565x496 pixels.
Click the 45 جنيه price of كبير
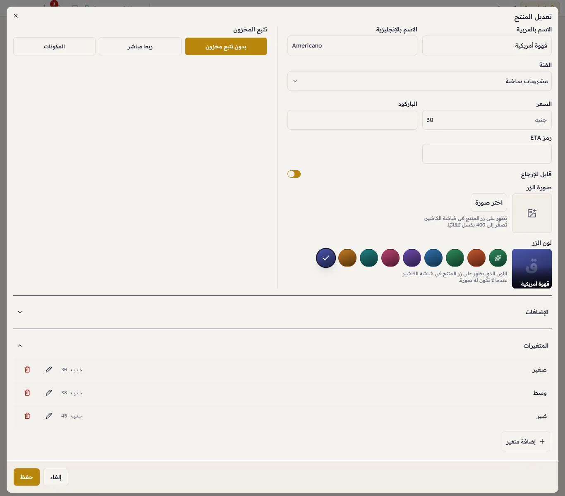(x=72, y=416)
